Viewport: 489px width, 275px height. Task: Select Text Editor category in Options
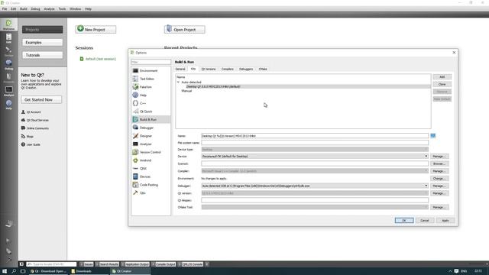(151, 79)
